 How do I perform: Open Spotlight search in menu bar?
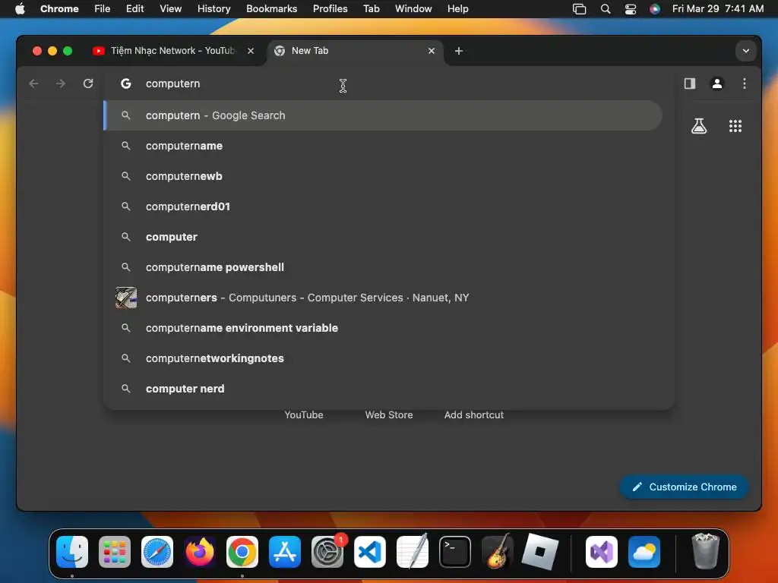pos(606,9)
